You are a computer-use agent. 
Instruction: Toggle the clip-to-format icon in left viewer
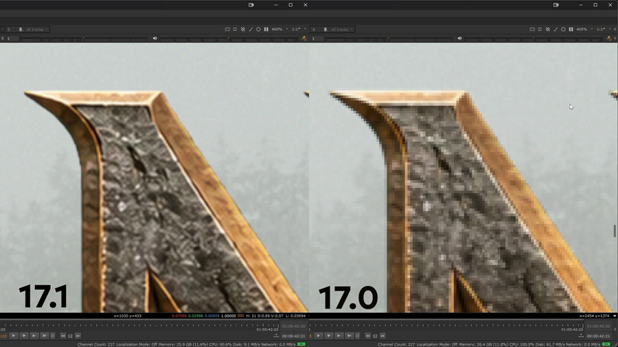[235, 29]
